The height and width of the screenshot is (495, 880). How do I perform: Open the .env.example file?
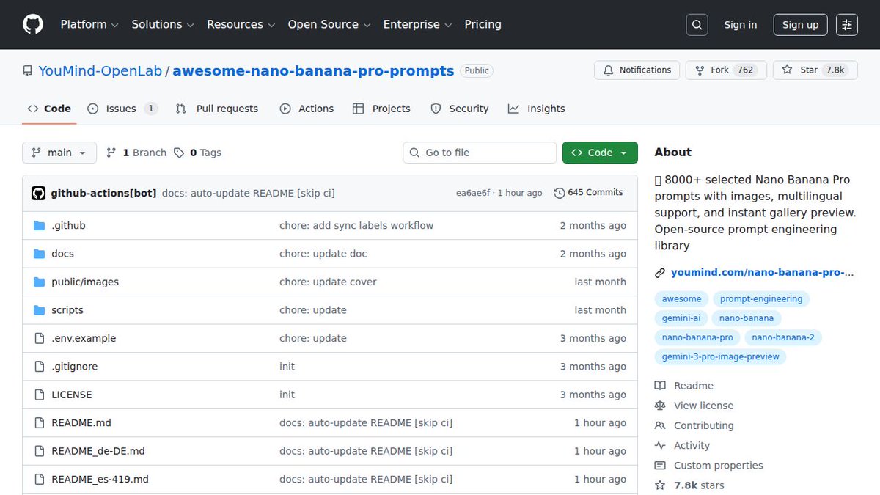[84, 339]
